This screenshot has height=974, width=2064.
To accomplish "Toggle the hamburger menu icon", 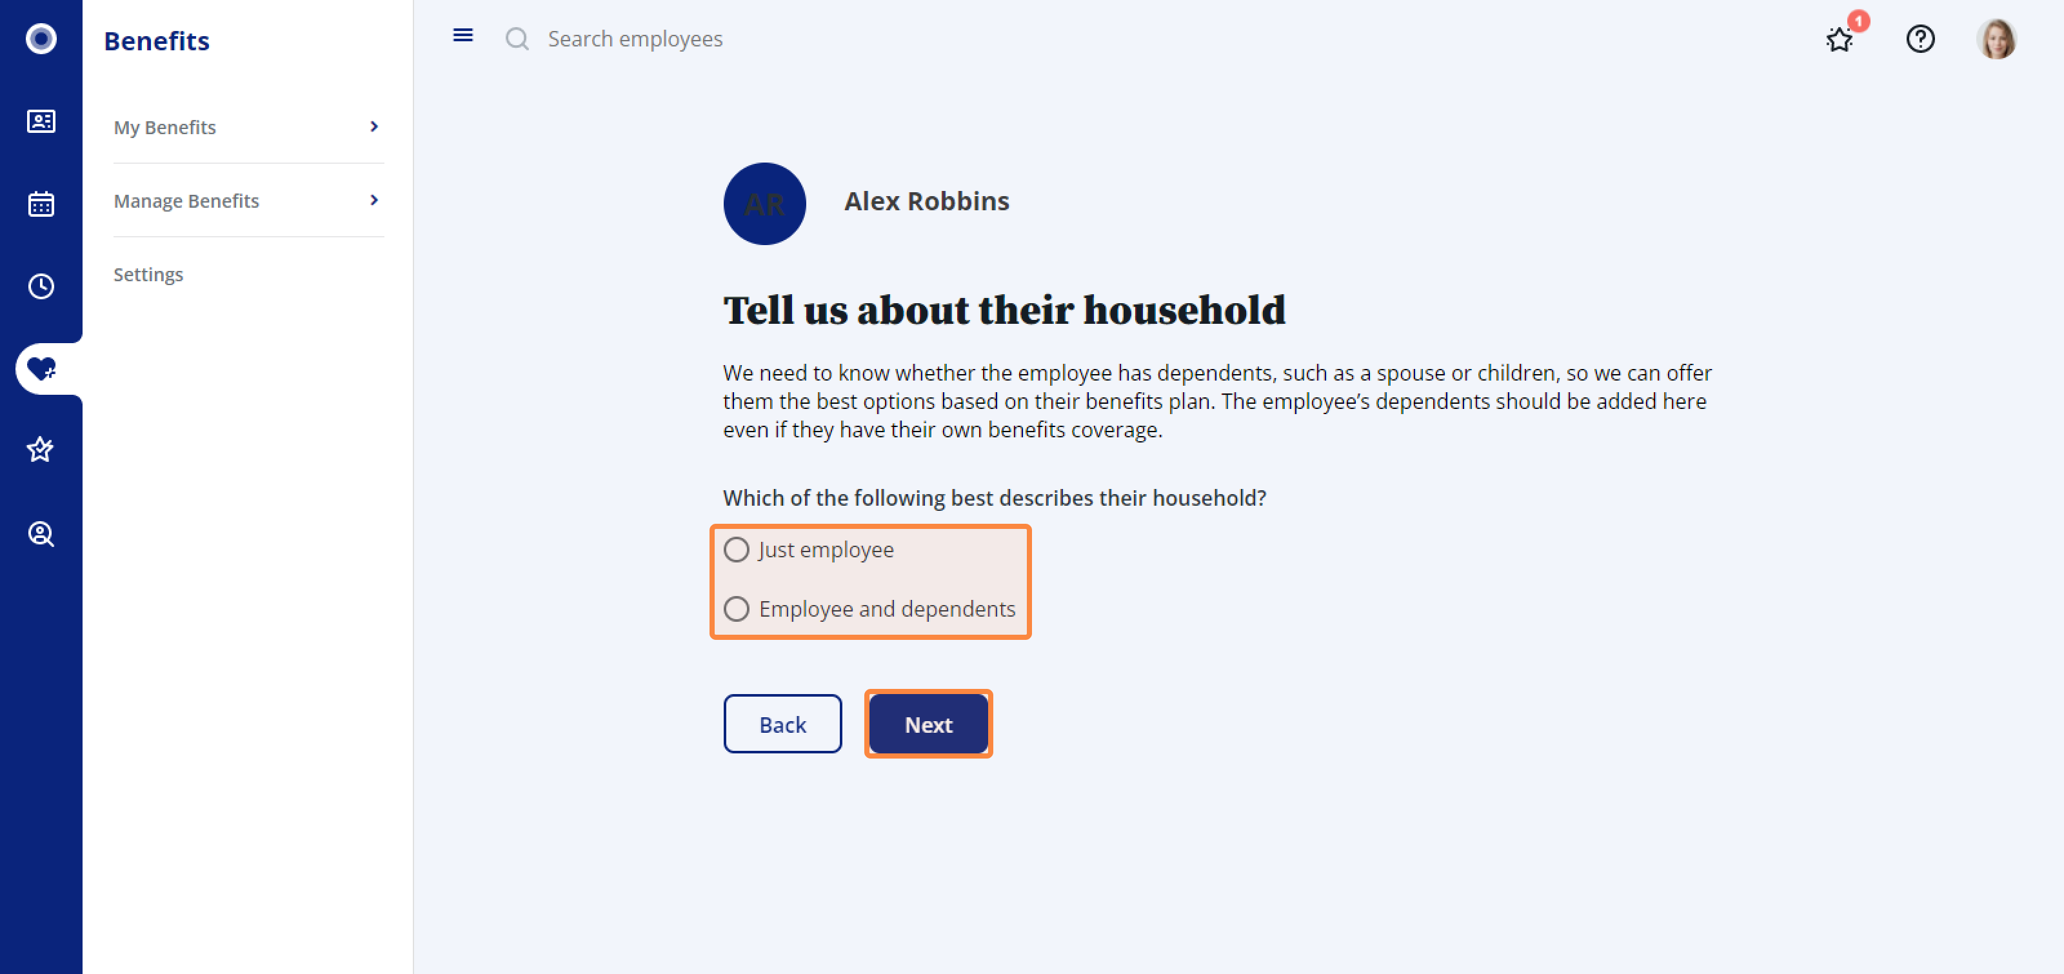I will (x=462, y=35).
